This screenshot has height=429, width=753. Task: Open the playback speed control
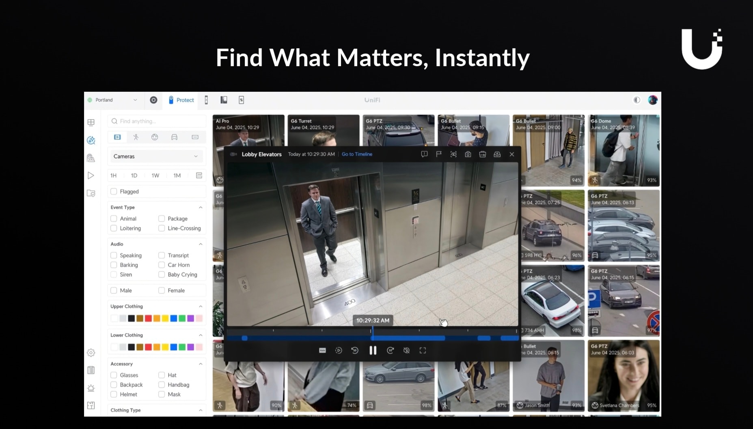tap(339, 350)
